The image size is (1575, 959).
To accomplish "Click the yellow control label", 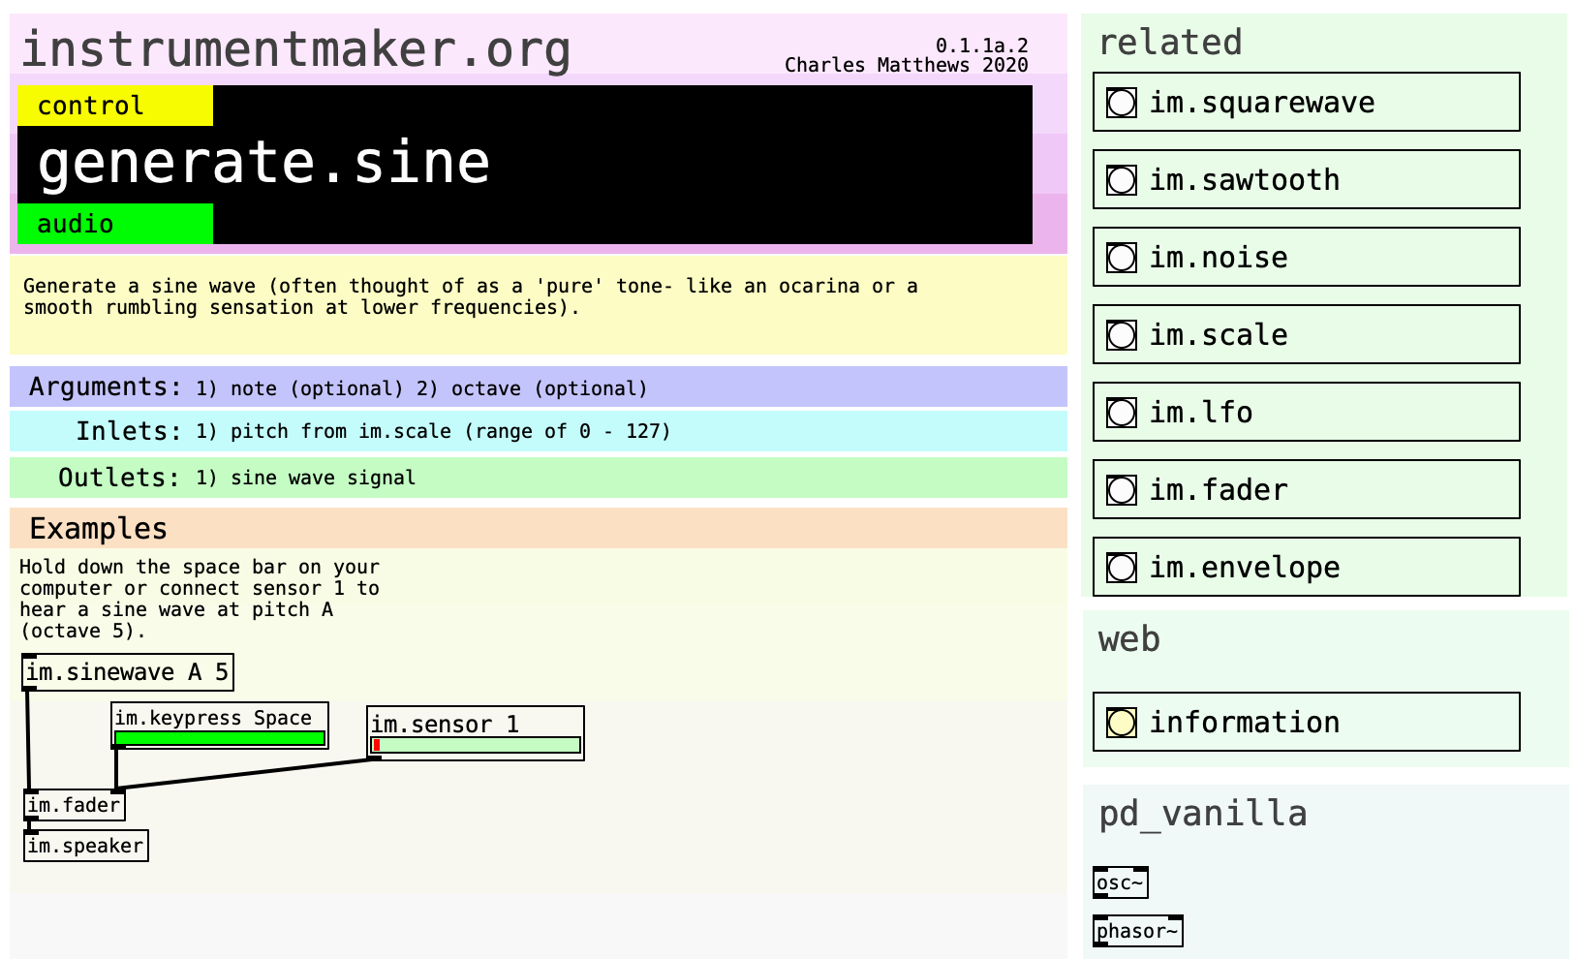I will [115, 106].
